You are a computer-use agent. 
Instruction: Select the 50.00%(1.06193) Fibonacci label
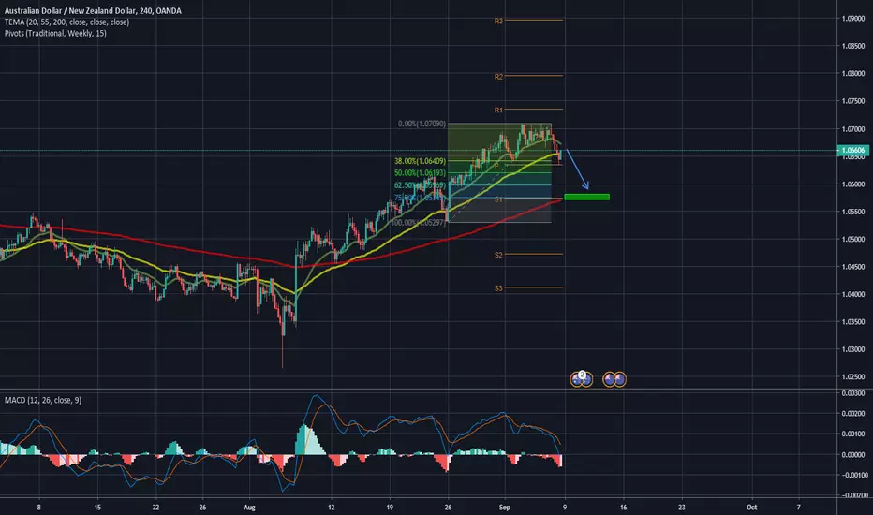420,172
